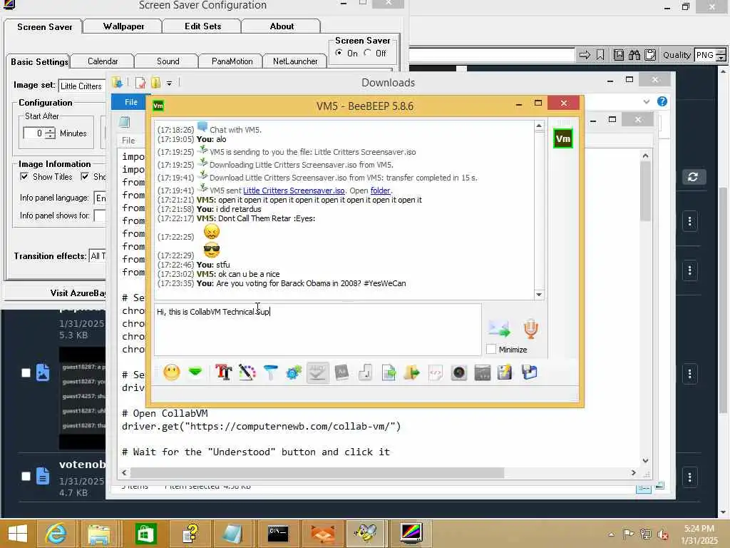Screen dimensions: 730x548
Task: Open the NetLauncher tab
Action: (295, 61)
